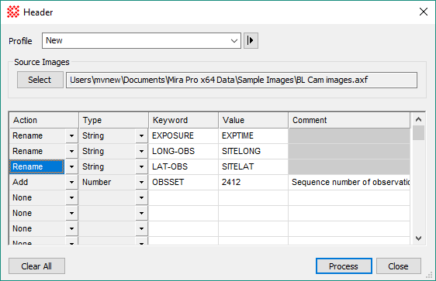Open Action dropdown arrow for the OBSSET row

click(71, 182)
